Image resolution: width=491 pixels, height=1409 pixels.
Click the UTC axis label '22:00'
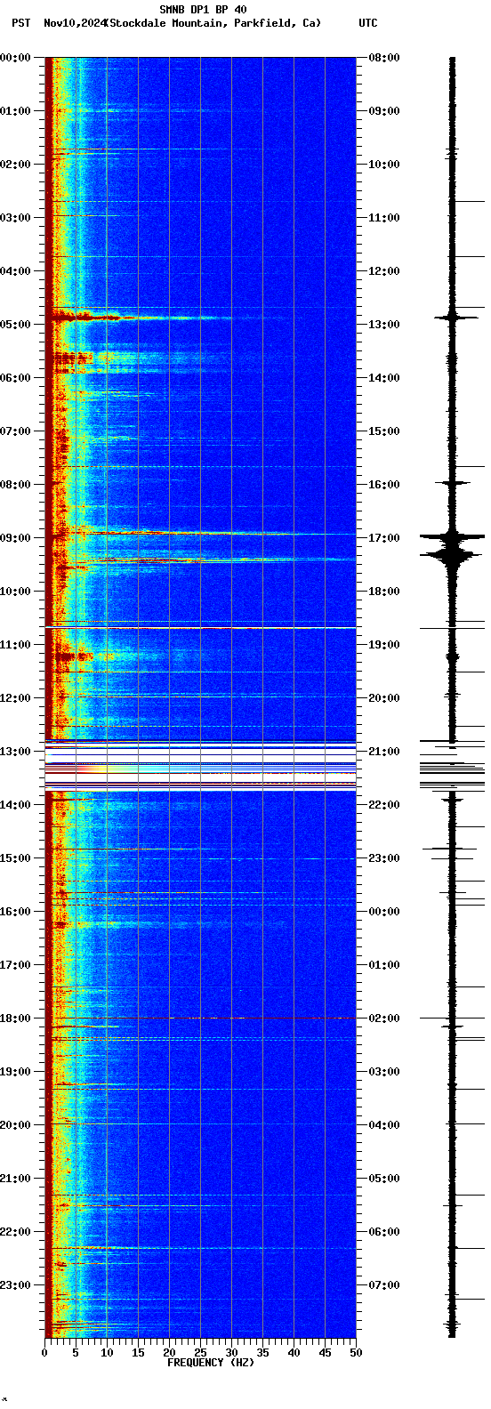click(384, 805)
